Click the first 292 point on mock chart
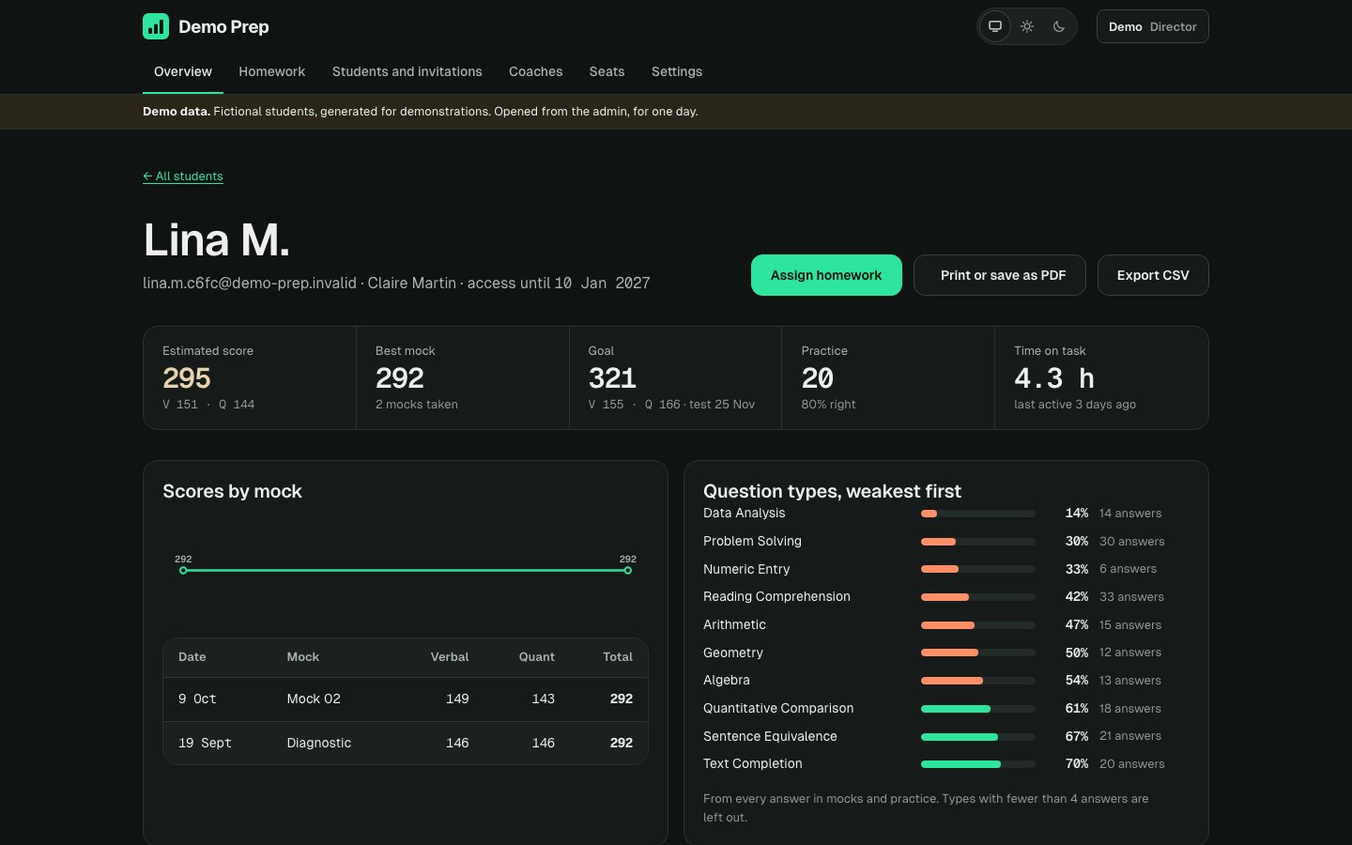The height and width of the screenshot is (845, 1352). [183, 570]
